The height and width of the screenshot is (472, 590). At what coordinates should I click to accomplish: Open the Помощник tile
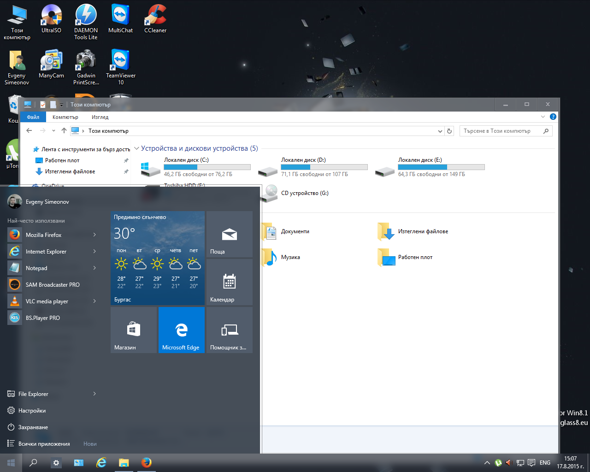point(230,330)
